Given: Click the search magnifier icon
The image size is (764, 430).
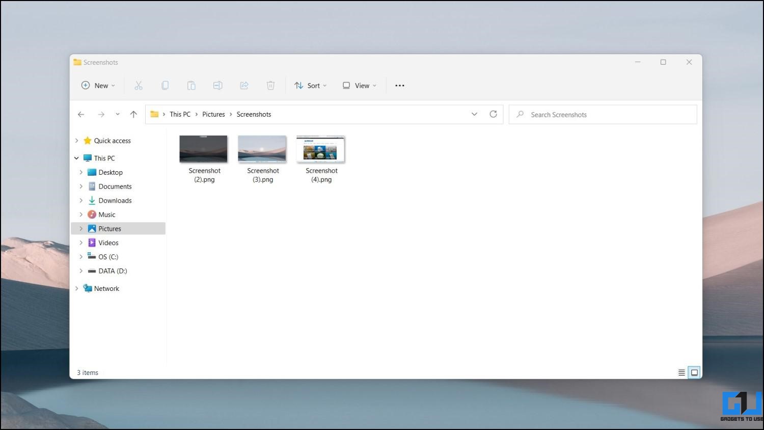Looking at the screenshot, I should (520, 115).
